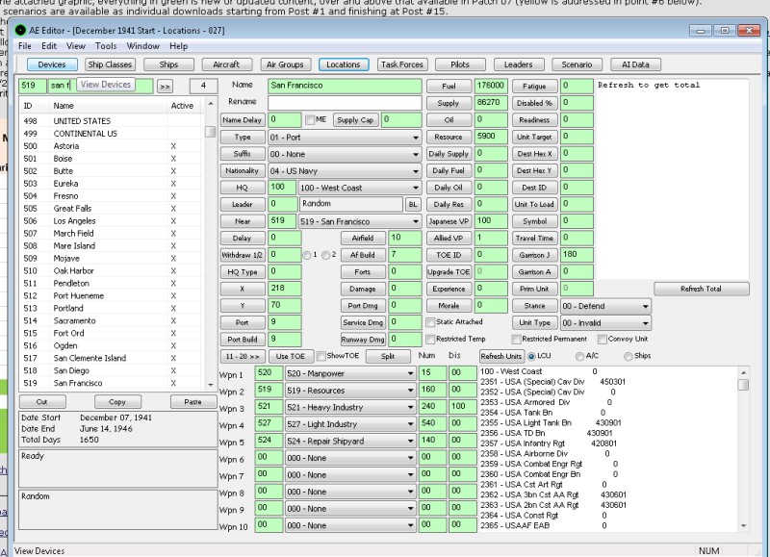Open the View menu
This screenshot has height=557, width=770.
coord(76,46)
